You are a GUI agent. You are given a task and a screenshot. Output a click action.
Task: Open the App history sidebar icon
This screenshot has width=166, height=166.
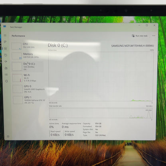coord(6,55)
